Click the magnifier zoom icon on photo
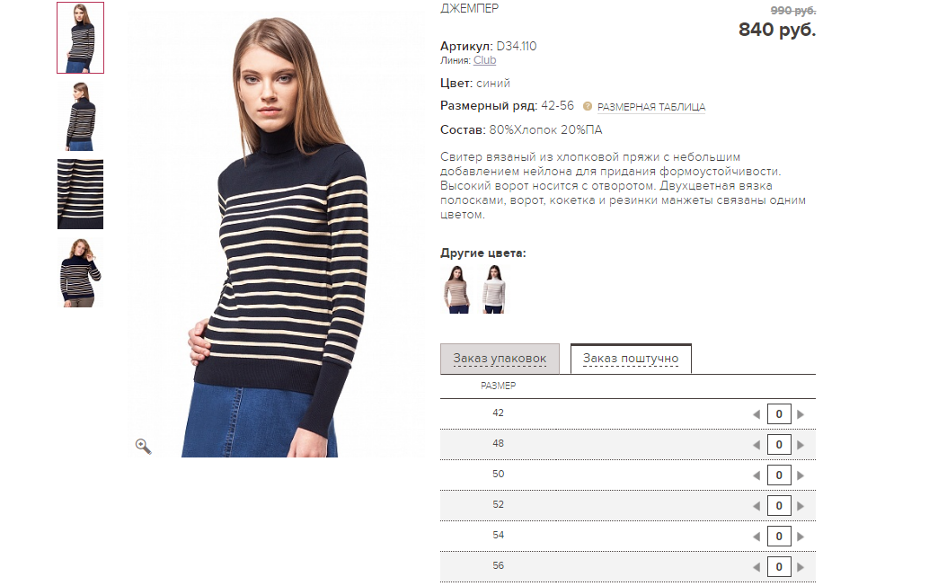Screen dimensions: 929x586 point(144,446)
